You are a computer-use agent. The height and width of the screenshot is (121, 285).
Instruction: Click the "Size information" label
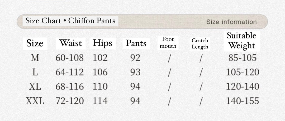pos(231,22)
